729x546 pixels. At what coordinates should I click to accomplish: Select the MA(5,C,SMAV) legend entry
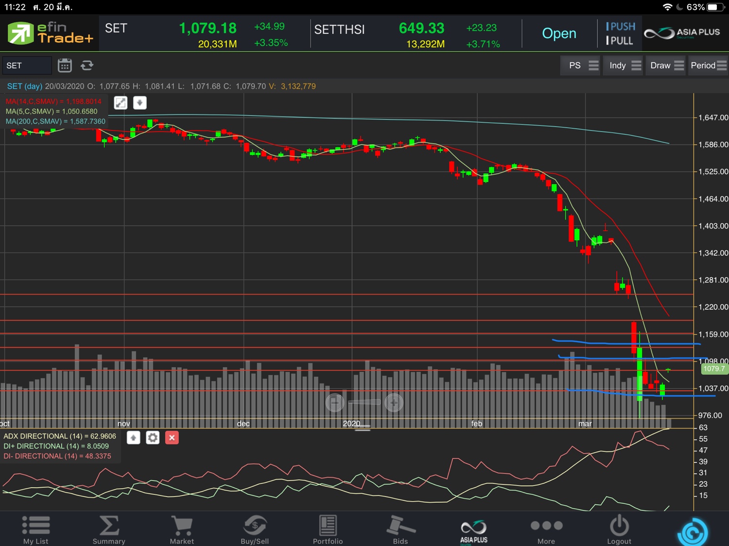52,111
